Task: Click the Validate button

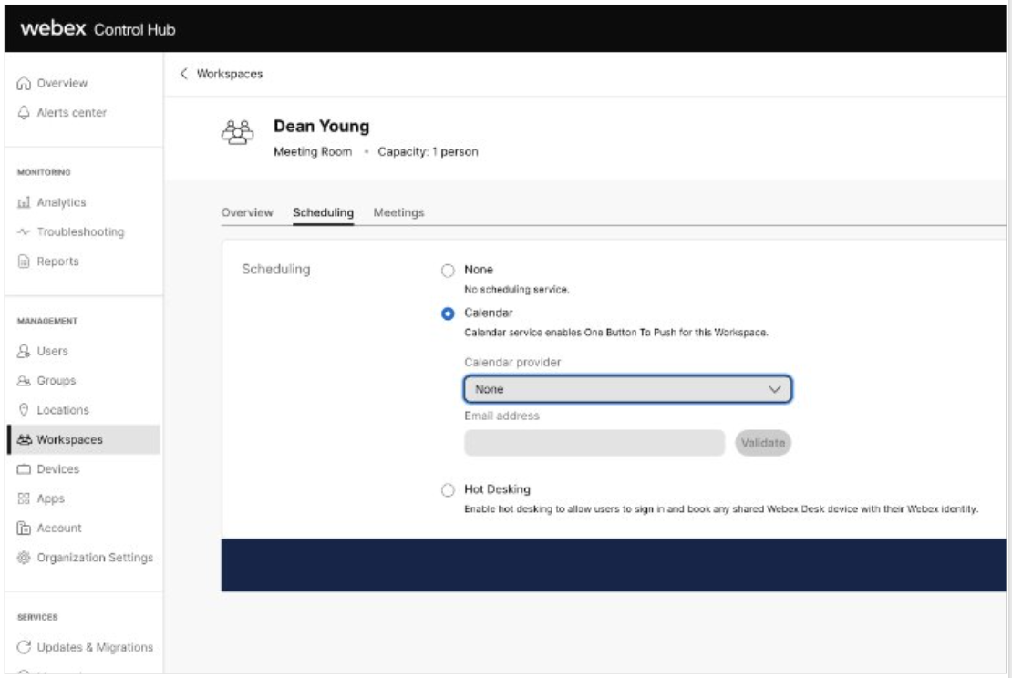Action: click(763, 443)
